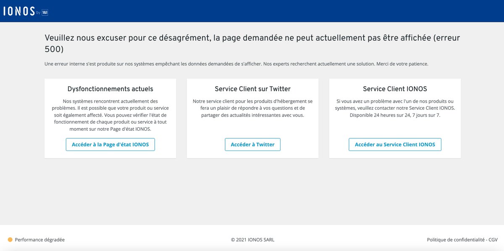The image size is (504, 251).
Task: Open the Accéder à la Page d'état IONOS button
Action: tap(110, 144)
